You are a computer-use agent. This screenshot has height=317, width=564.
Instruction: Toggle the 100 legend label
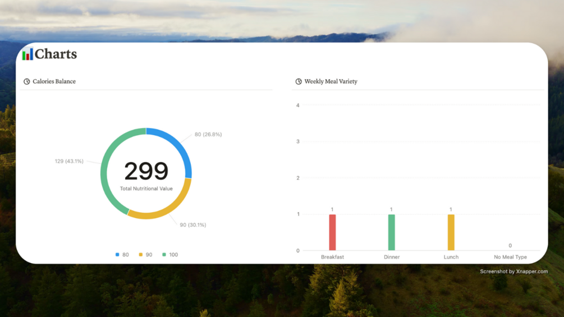(173, 255)
